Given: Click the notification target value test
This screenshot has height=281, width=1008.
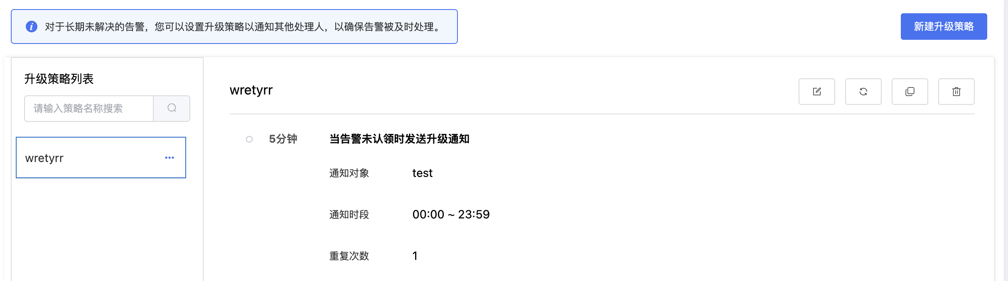Looking at the screenshot, I should [422, 173].
